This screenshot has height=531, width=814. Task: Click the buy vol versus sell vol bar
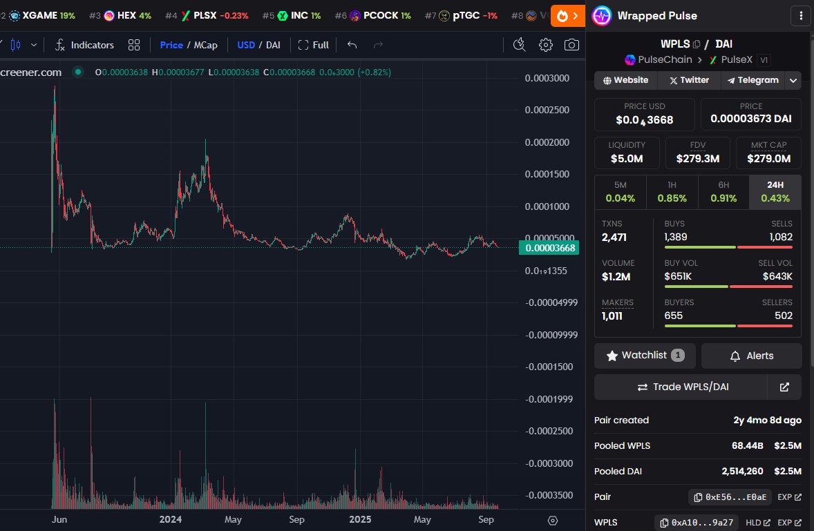(728, 287)
